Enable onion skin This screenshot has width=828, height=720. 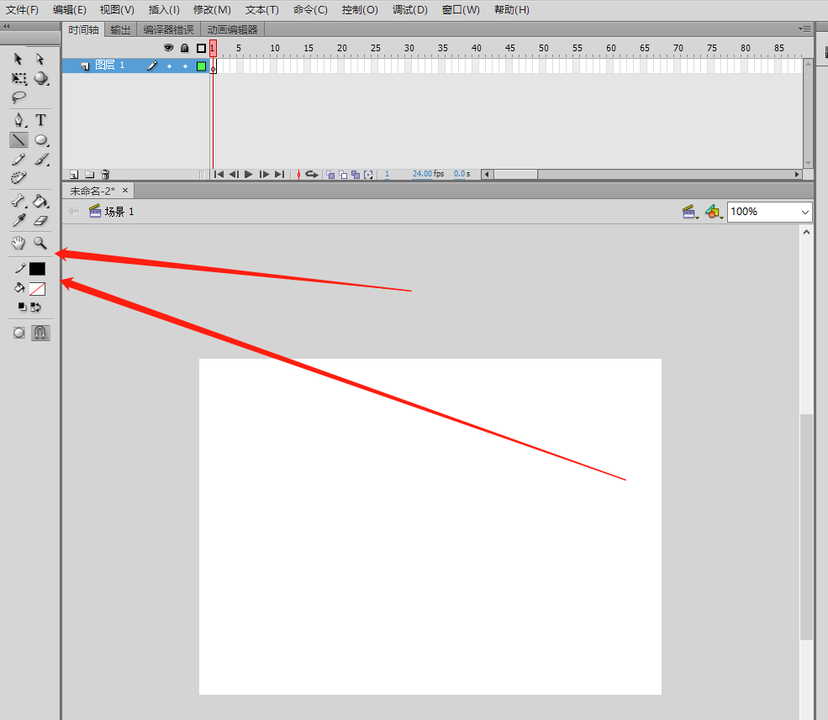click(x=330, y=174)
